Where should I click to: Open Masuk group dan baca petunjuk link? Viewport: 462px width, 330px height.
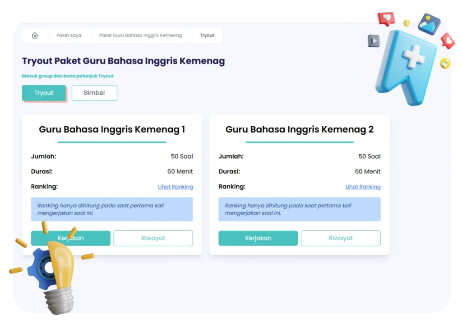click(x=68, y=76)
